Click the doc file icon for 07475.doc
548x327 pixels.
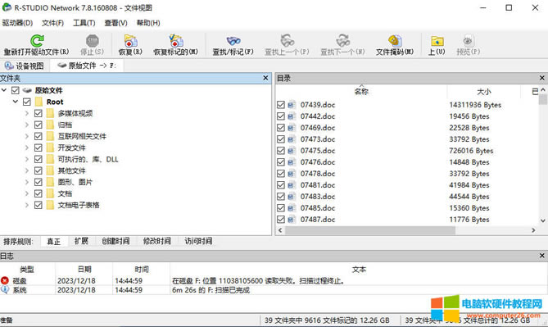pos(291,150)
